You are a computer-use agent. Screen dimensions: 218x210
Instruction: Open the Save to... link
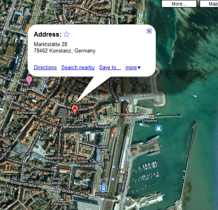tap(110, 67)
